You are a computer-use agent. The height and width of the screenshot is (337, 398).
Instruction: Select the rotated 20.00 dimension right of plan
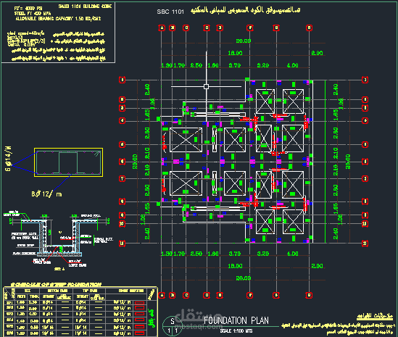(x=348, y=162)
